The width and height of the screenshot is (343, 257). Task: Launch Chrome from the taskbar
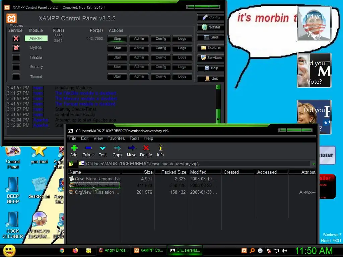[62, 250]
